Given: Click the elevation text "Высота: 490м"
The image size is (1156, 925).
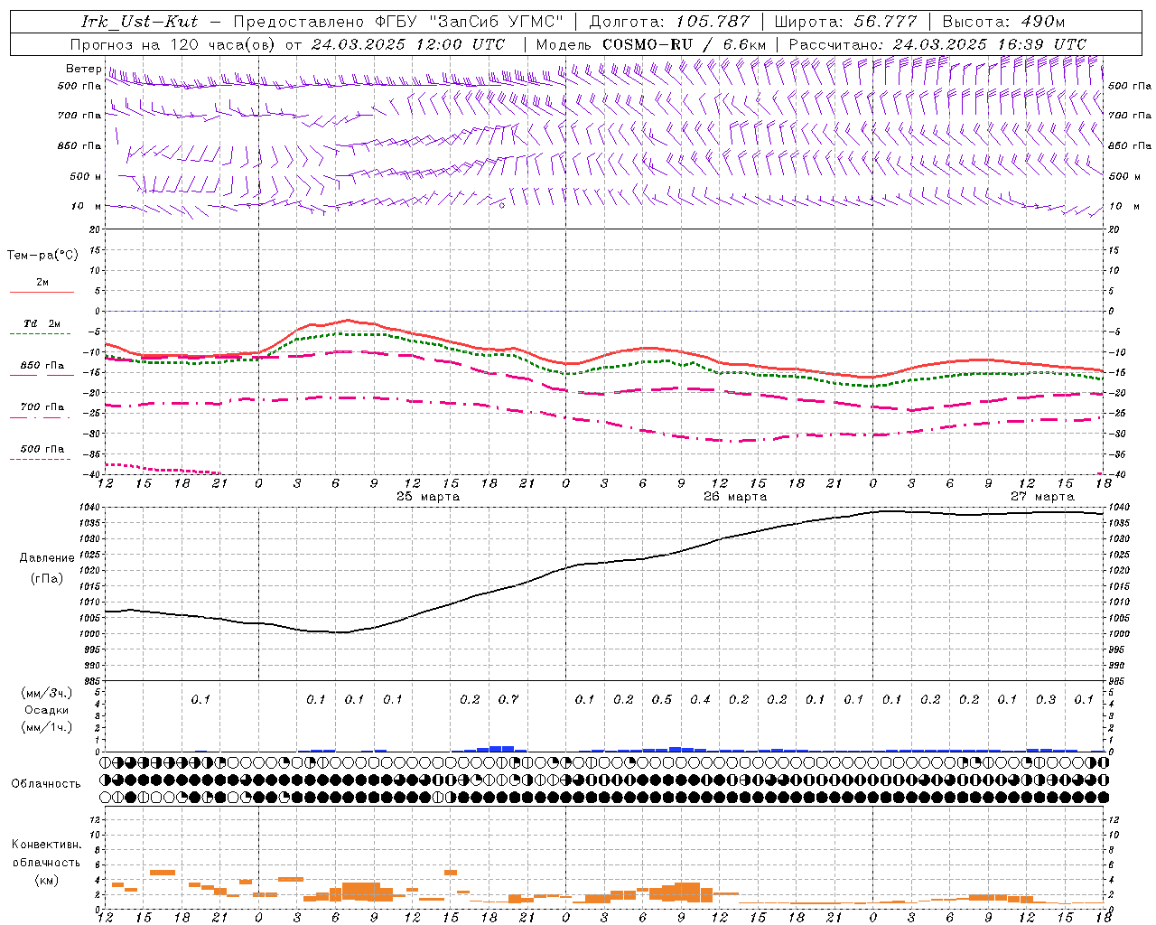Looking at the screenshot, I should pos(1003,22).
